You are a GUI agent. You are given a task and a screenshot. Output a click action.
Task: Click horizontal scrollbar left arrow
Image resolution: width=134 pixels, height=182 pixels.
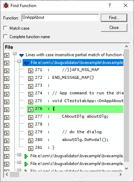(x=7, y=174)
